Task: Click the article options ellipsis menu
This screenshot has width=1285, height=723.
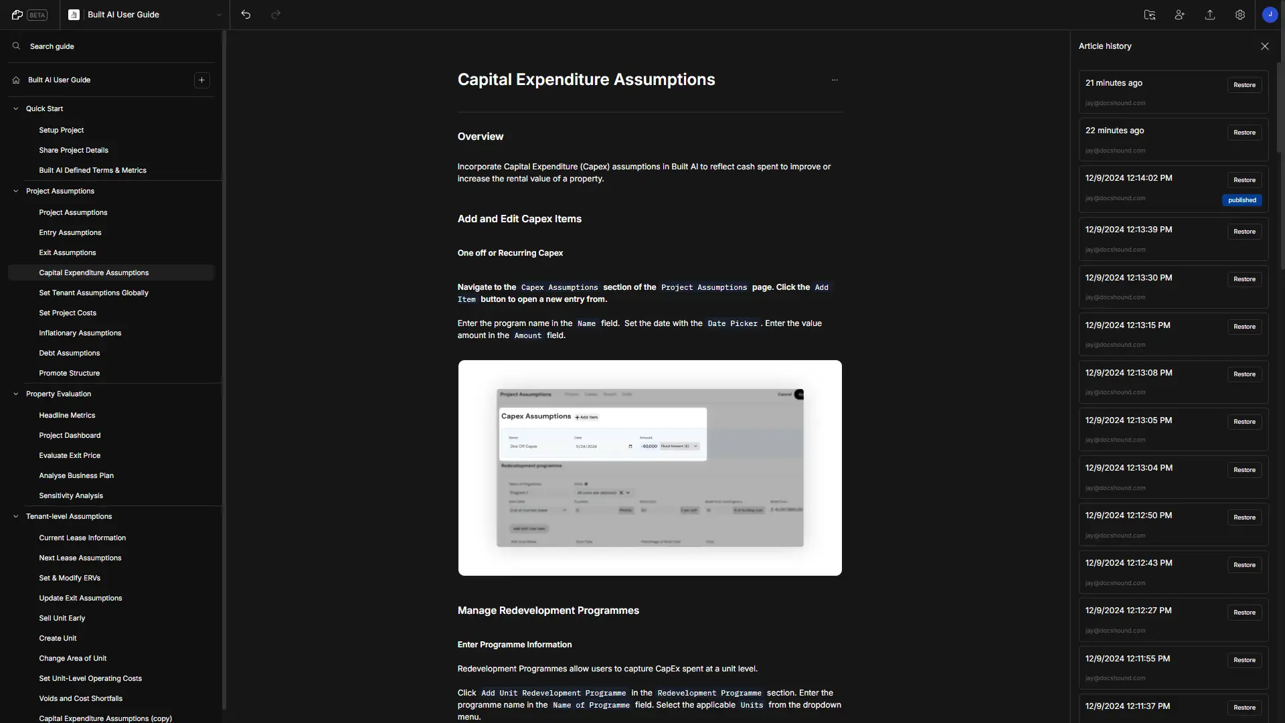Action: pos(835,80)
